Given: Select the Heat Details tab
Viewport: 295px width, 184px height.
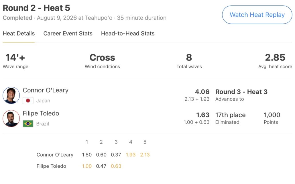Looking at the screenshot, I should [19, 33].
